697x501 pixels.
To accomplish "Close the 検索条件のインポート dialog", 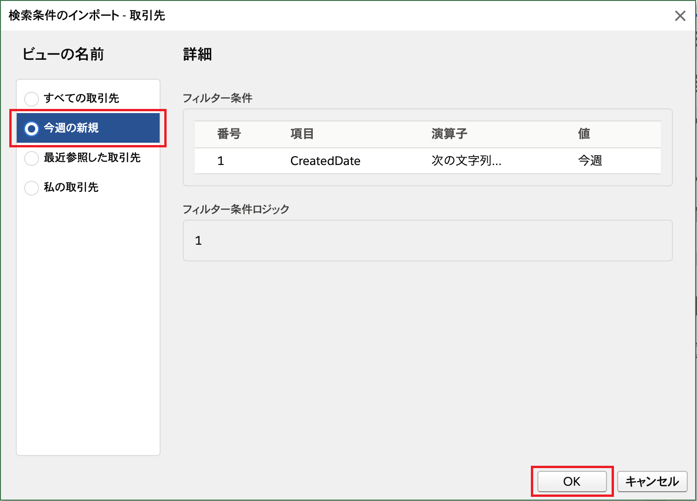I will tap(680, 16).
